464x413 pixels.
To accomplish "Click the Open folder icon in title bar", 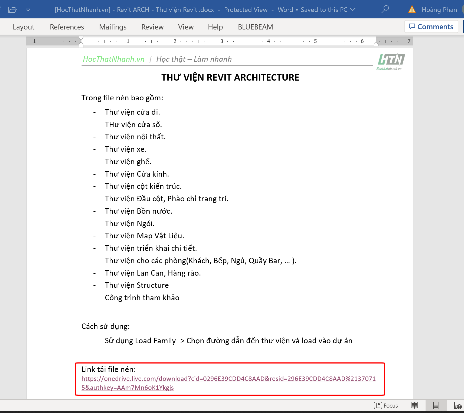I will pyautogui.click(x=12, y=10).
